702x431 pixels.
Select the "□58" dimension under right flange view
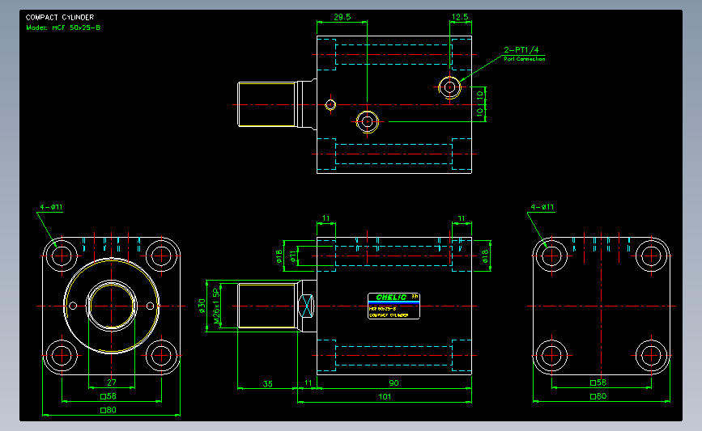(x=598, y=382)
